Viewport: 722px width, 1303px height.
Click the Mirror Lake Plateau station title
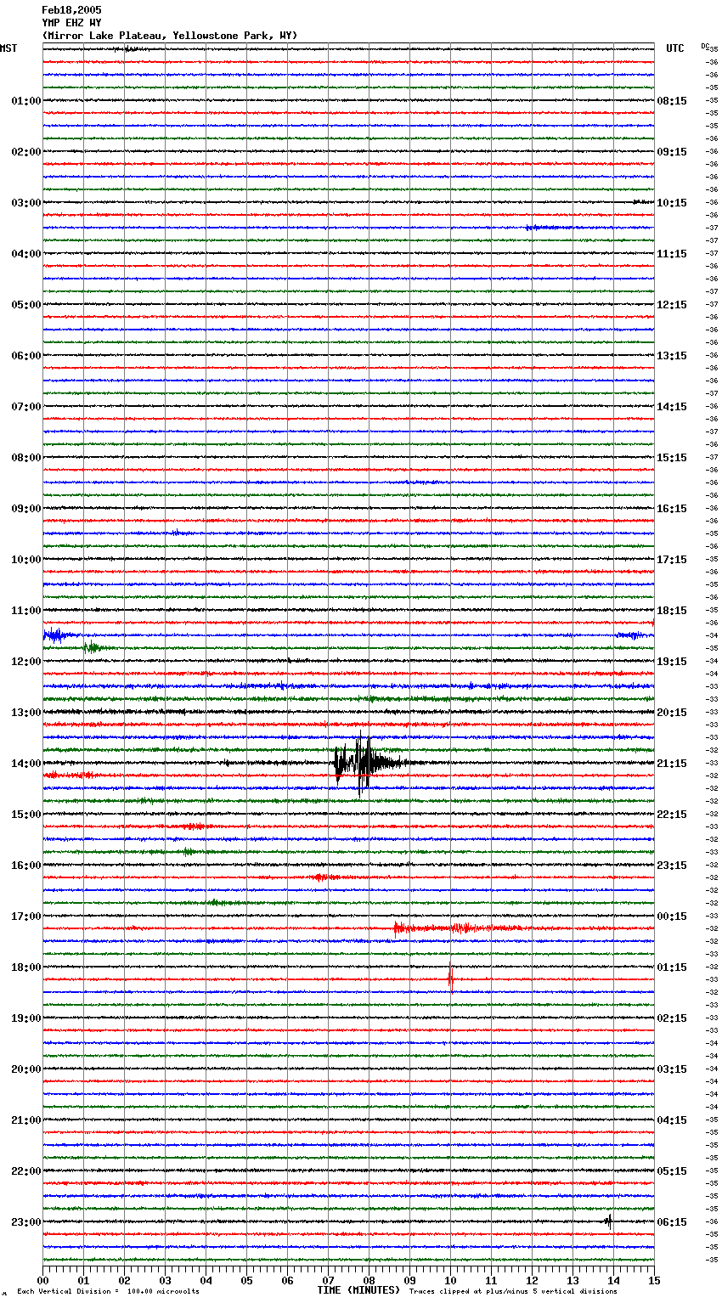pos(169,36)
